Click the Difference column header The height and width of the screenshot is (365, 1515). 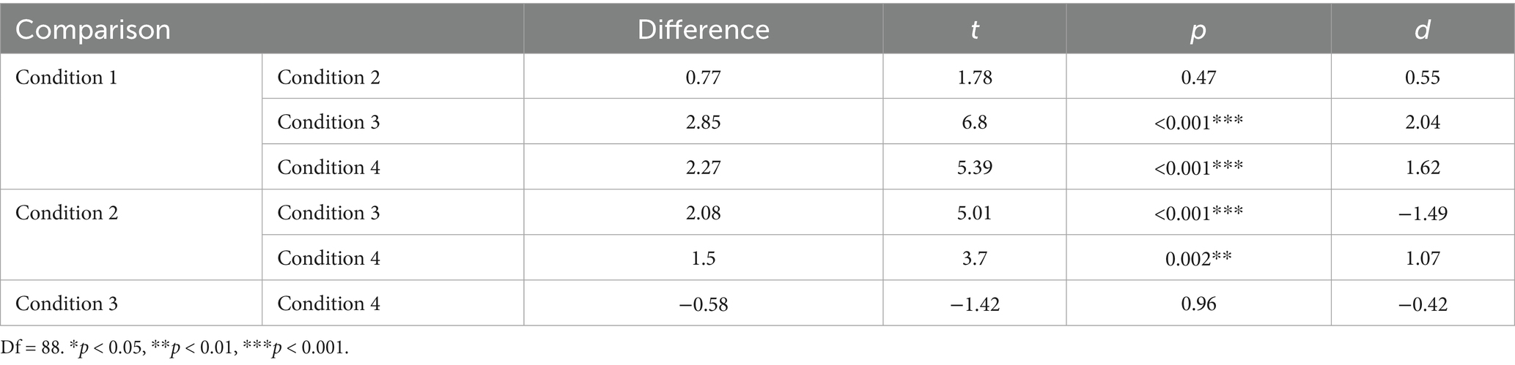pos(703,30)
